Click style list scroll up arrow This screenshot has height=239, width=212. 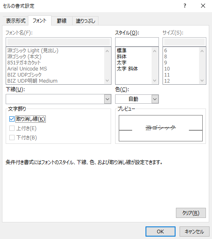(155, 51)
